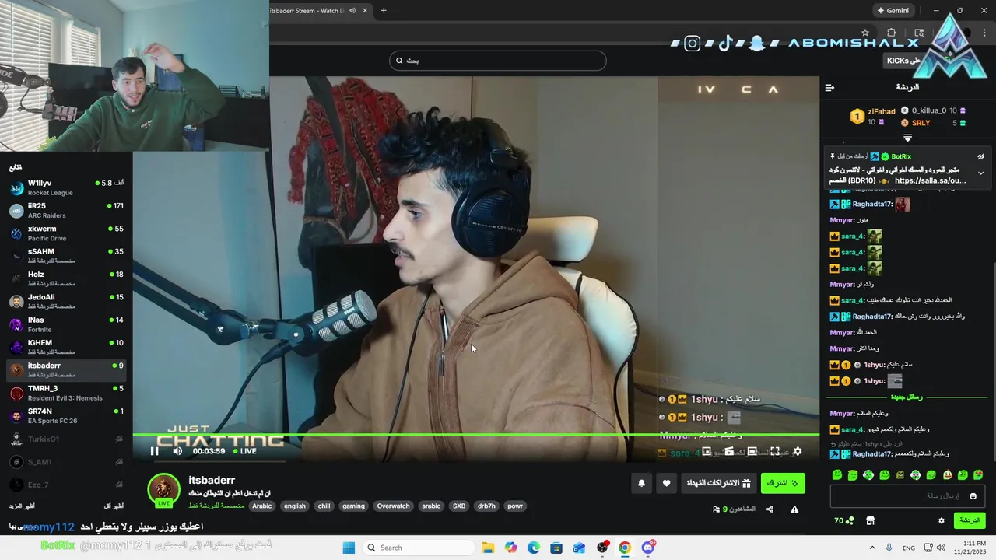Open offline channel S_AM1
The image size is (996, 560).
coord(66,462)
